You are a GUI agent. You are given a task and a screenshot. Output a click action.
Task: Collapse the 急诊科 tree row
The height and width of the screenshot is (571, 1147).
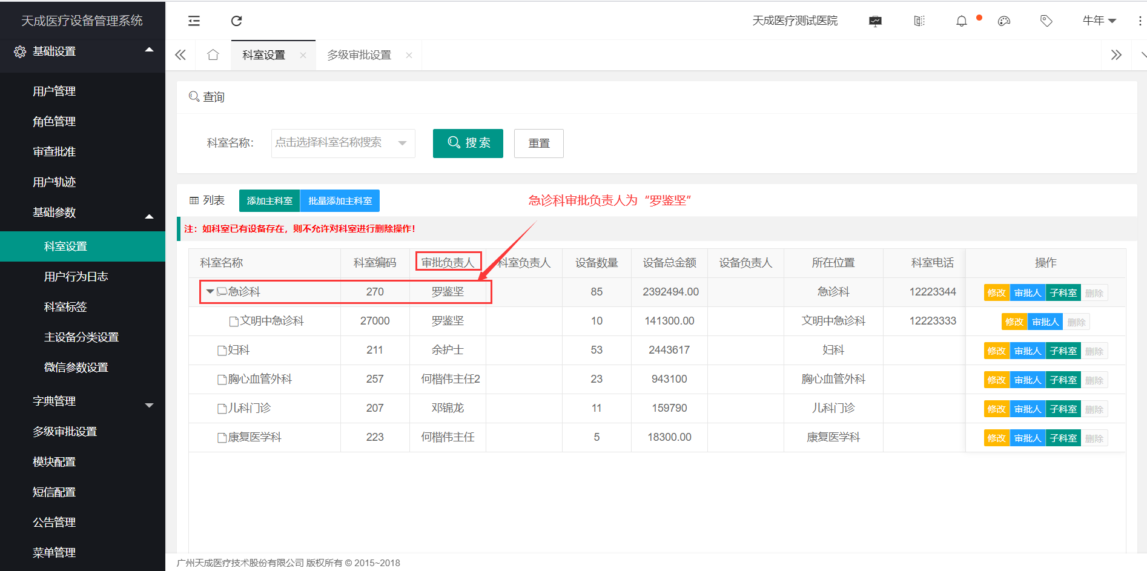210,291
